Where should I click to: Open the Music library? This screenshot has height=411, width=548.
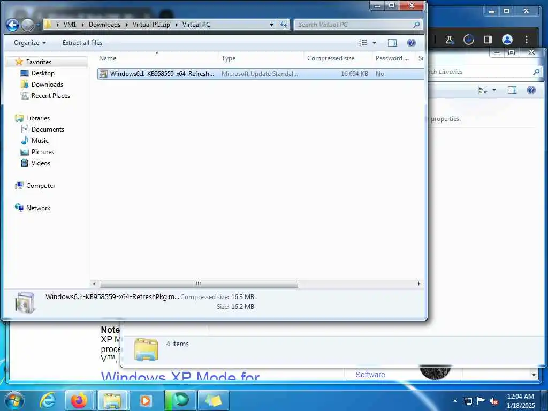point(40,141)
